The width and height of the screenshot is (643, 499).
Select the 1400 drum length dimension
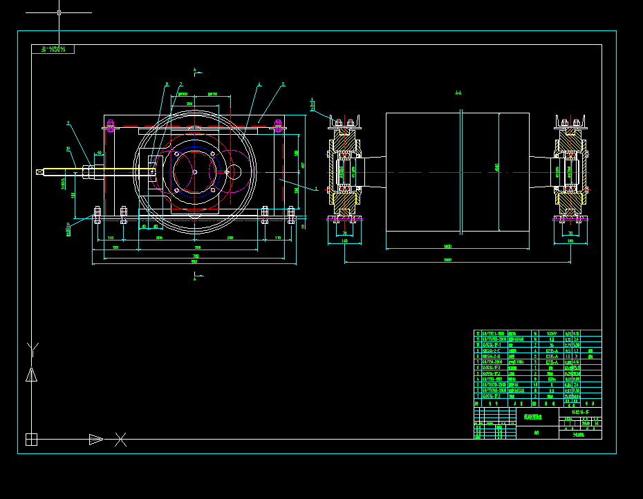(447, 247)
